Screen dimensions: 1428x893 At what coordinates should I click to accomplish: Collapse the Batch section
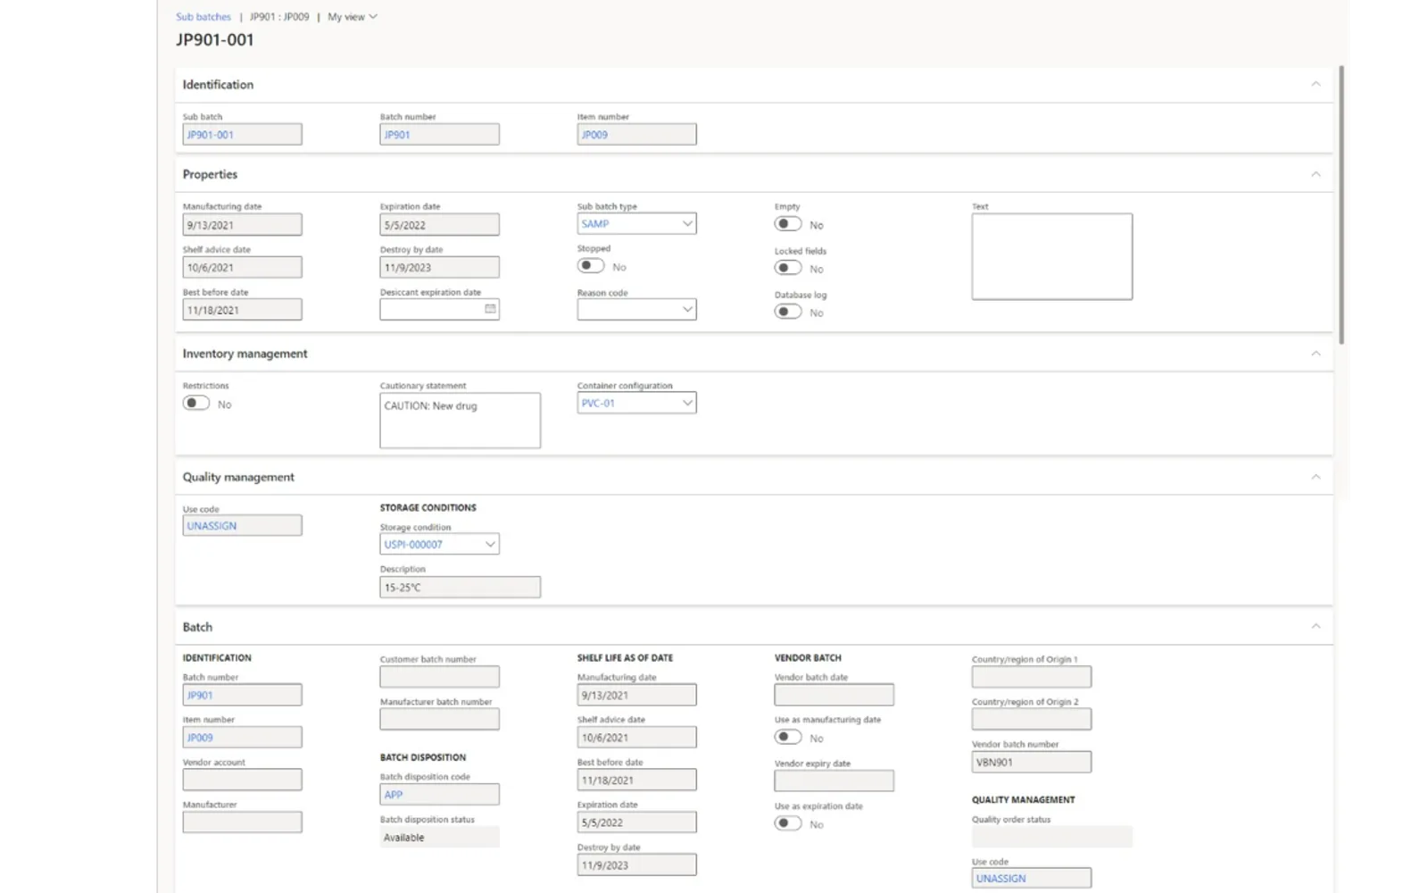(1316, 626)
